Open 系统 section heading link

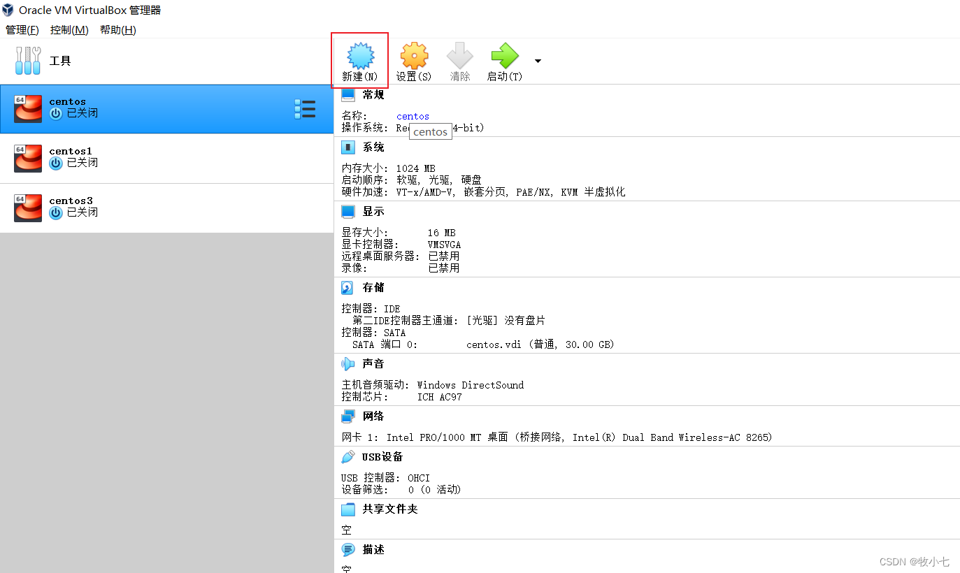pyautogui.click(x=373, y=147)
